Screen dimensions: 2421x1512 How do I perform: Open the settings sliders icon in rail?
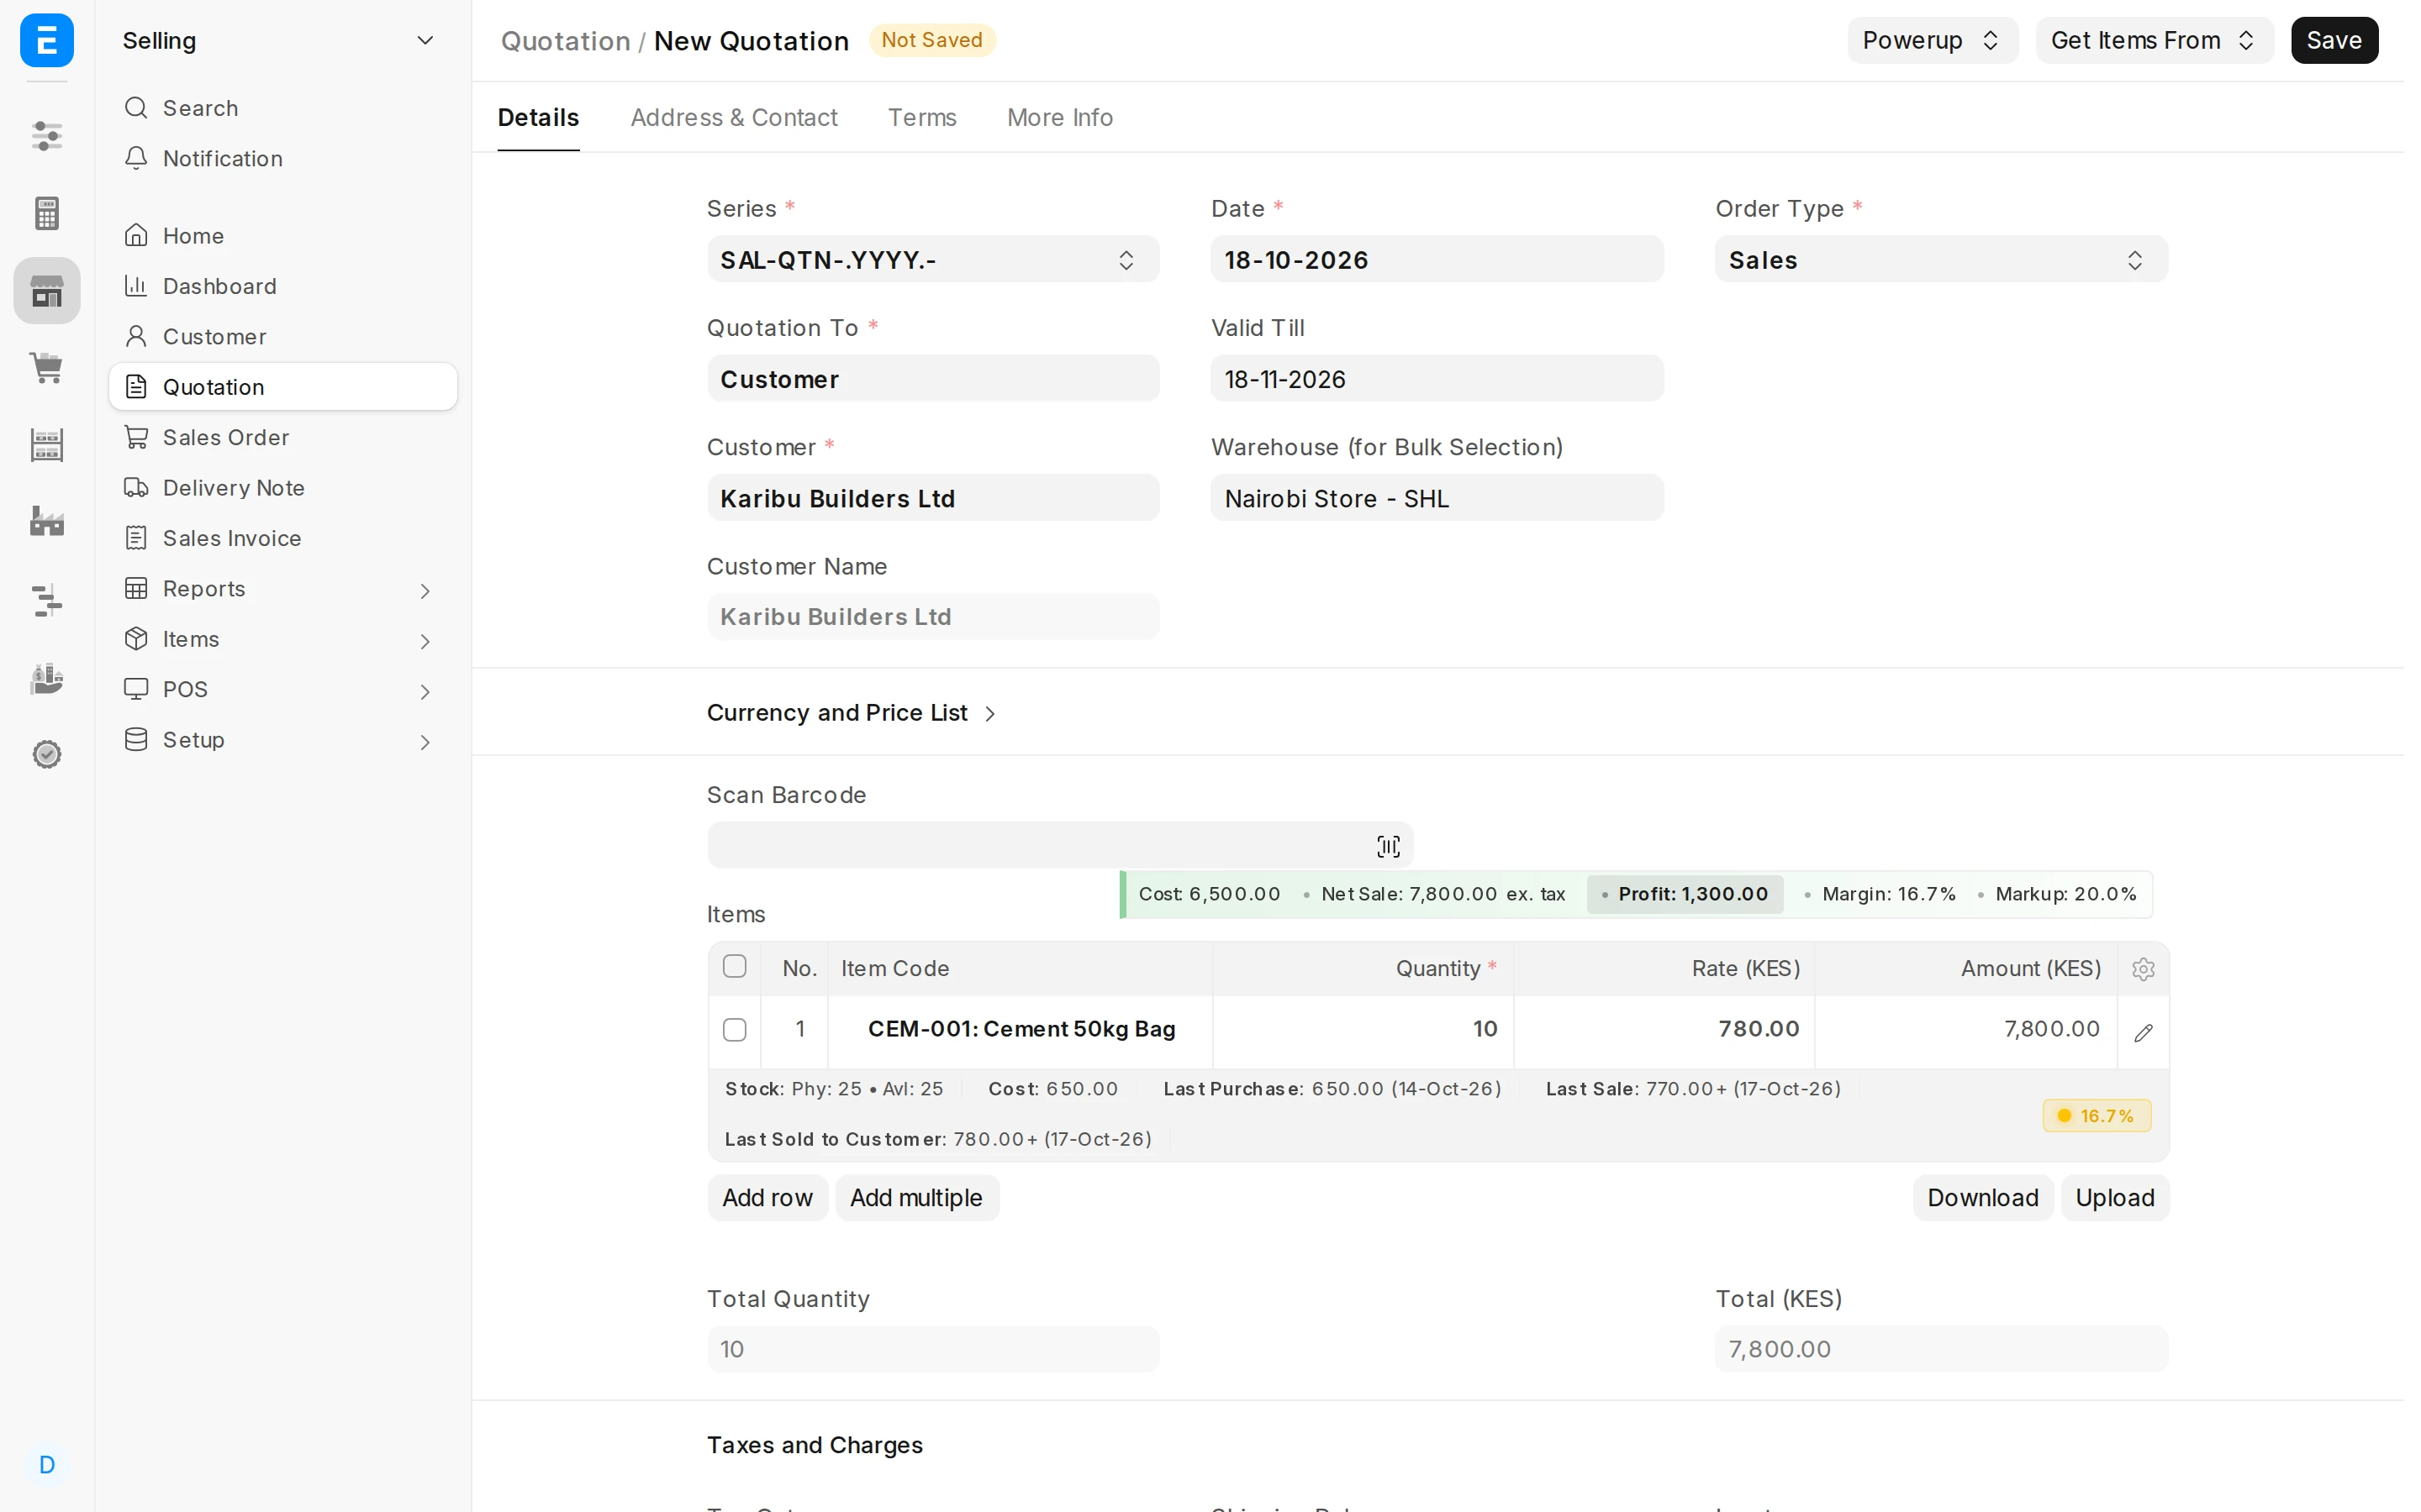click(x=47, y=135)
